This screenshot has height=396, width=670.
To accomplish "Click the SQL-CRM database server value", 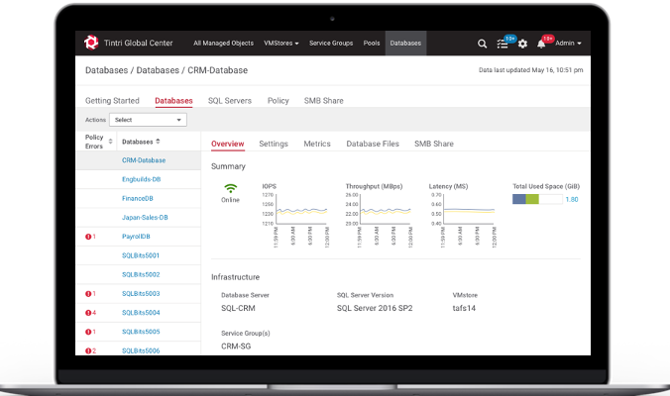I will pyautogui.click(x=238, y=308).
